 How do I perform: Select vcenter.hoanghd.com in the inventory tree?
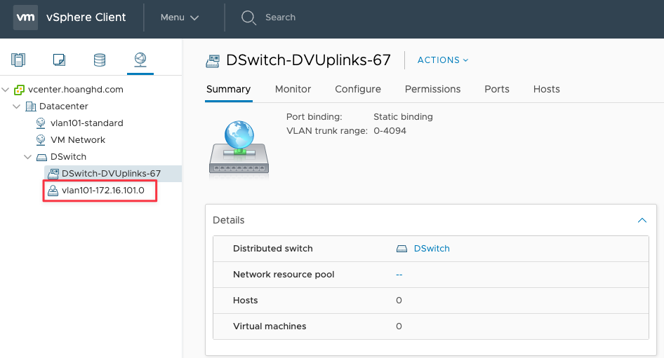coord(75,90)
